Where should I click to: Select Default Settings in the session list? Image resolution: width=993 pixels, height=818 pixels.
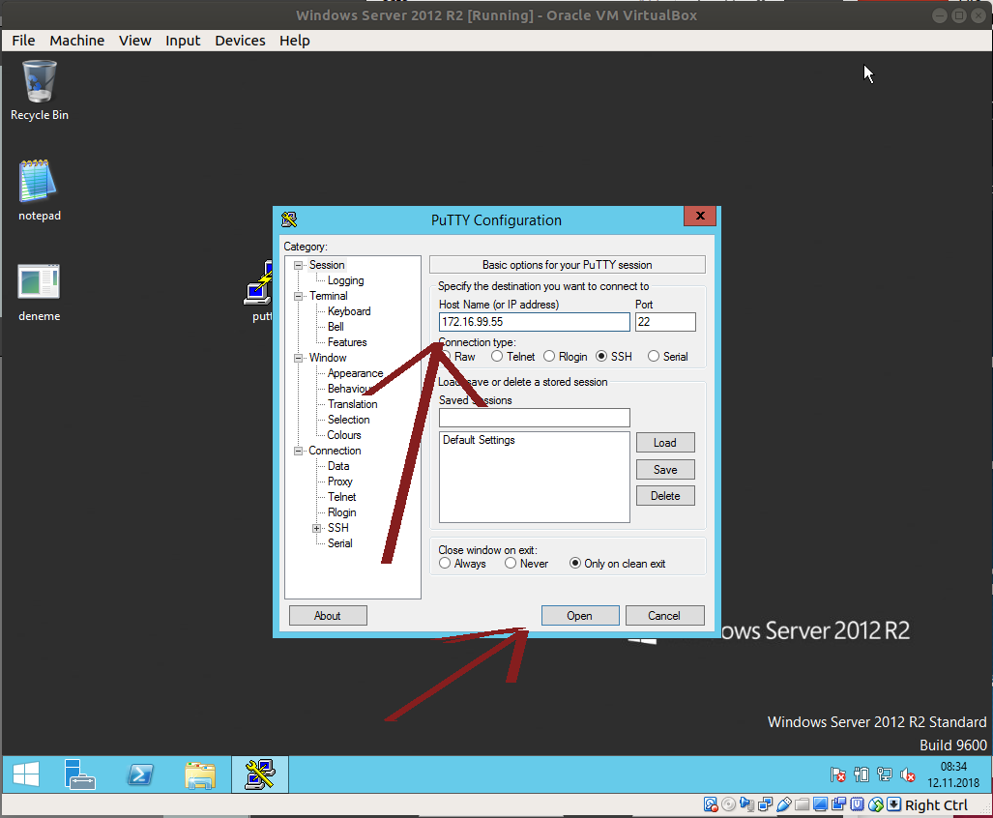coord(479,440)
